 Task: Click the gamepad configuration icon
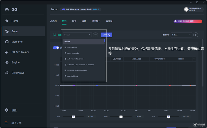coord(55,35)
